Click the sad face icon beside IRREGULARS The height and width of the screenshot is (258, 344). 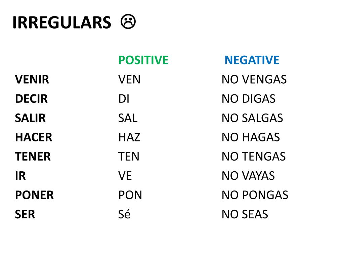[128, 21]
